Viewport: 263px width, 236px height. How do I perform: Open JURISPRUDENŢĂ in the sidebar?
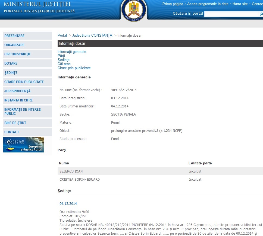coord(28,91)
